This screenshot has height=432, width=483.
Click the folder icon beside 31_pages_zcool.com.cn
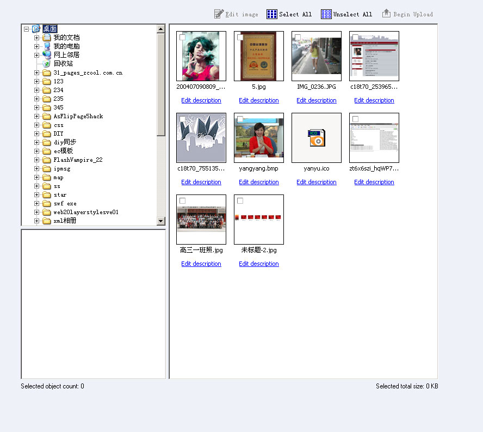click(x=47, y=73)
